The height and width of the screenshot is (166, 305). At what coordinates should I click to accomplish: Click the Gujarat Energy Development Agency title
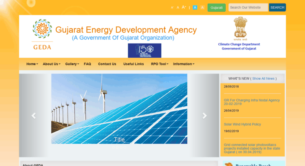coord(126,30)
